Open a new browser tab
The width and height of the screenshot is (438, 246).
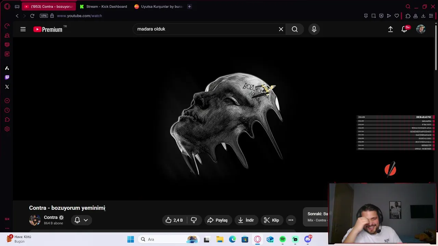[189, 6]
